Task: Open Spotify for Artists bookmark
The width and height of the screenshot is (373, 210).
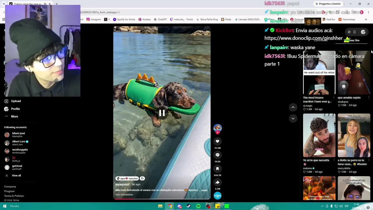Action: [x=124, y=20]
